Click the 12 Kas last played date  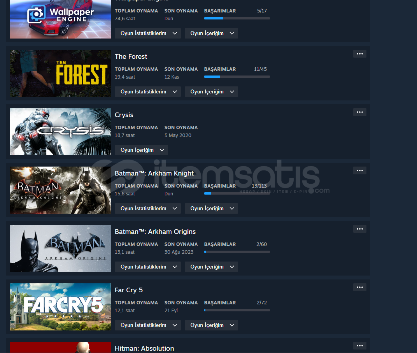pos(172,77)
